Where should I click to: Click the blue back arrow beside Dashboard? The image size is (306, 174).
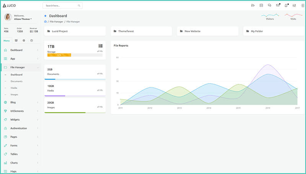[46, 16]
